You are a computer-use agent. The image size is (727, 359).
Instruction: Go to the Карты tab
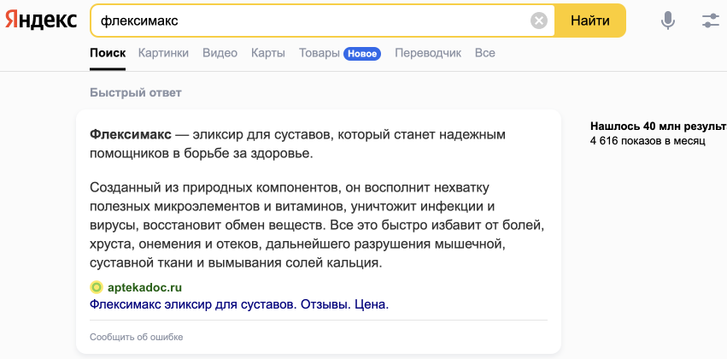coord(268,53)
